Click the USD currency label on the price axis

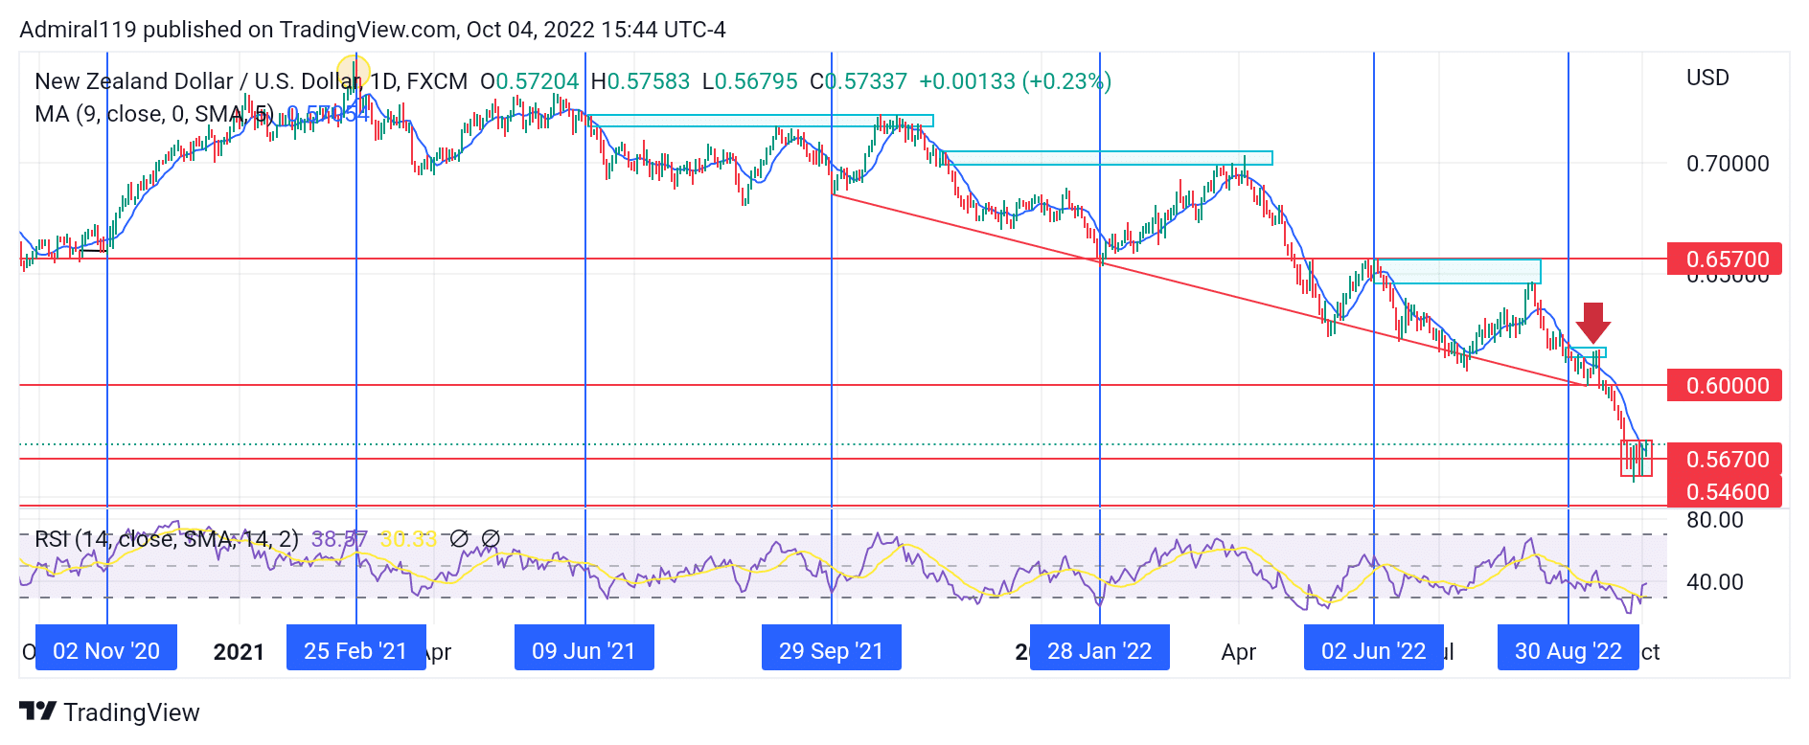coord(1707,78)
